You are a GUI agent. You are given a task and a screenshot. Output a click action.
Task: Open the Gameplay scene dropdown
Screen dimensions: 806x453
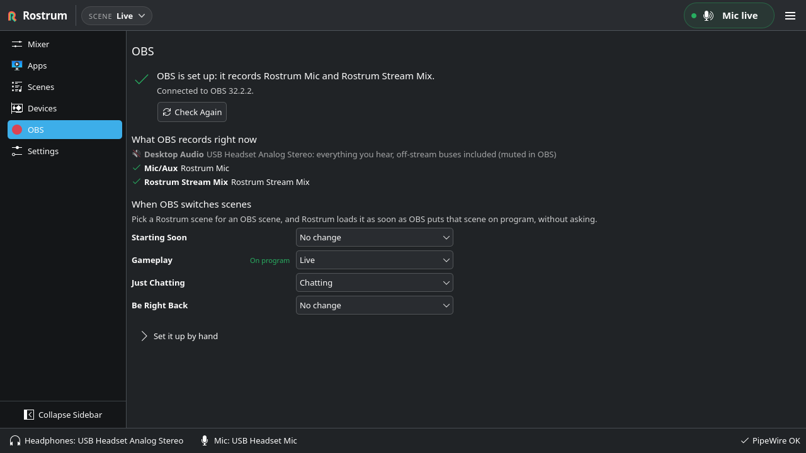point(375,260)
